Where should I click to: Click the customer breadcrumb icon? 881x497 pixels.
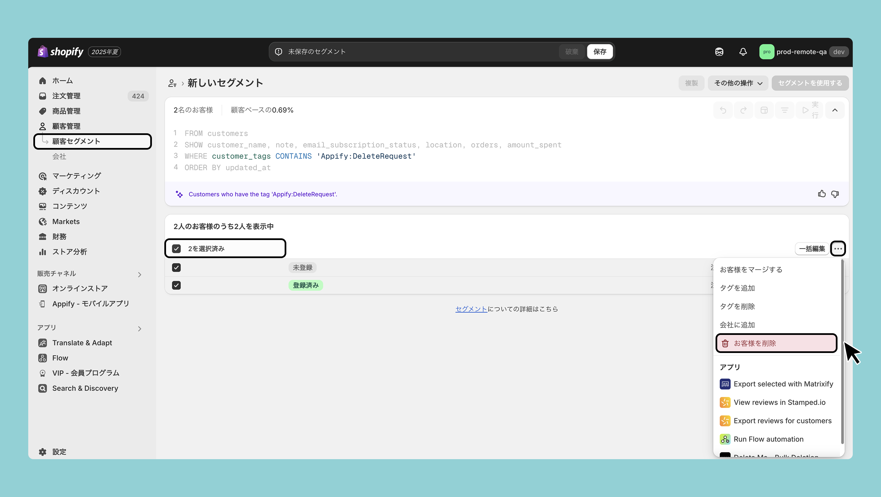(172, 83)
